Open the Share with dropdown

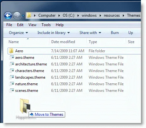[90, 33]
